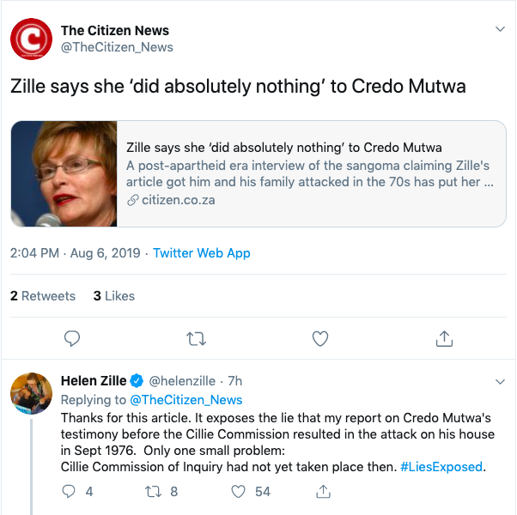The width and height of the screenshot is (517, 515).
Task: Click @TheCitizen_News mention in reply
Action: pos(186,399)
